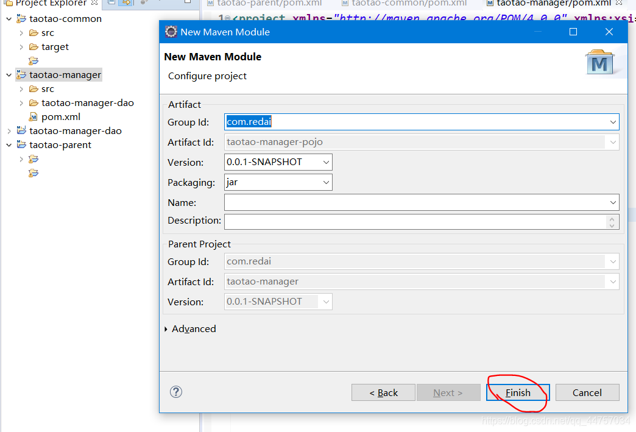
Task: Click the pom.xml Maven file icon
Action: (x=34, y=117)
